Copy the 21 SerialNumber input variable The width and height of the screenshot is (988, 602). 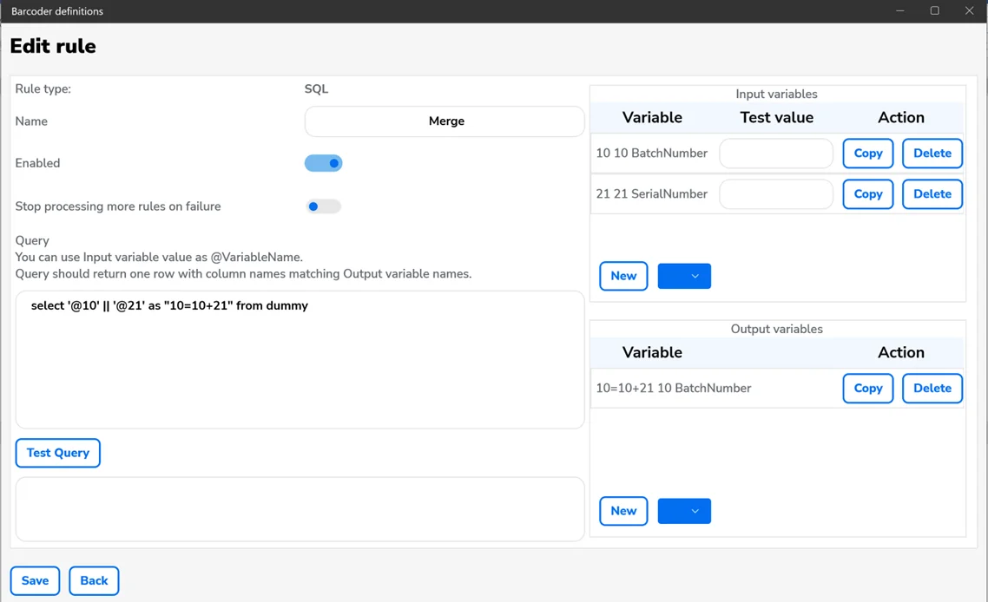867,194
